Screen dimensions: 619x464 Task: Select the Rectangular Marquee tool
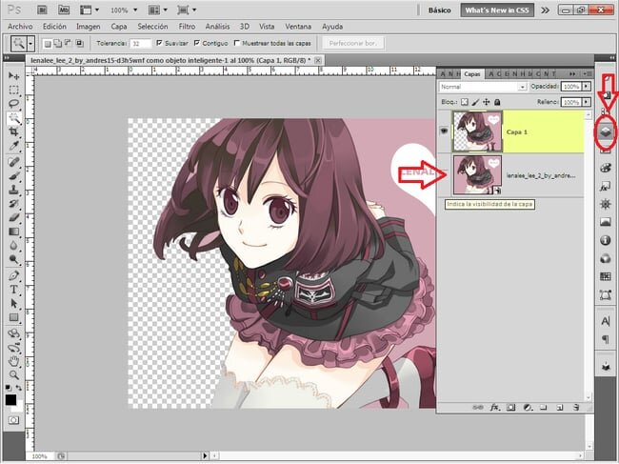(14, 90)
